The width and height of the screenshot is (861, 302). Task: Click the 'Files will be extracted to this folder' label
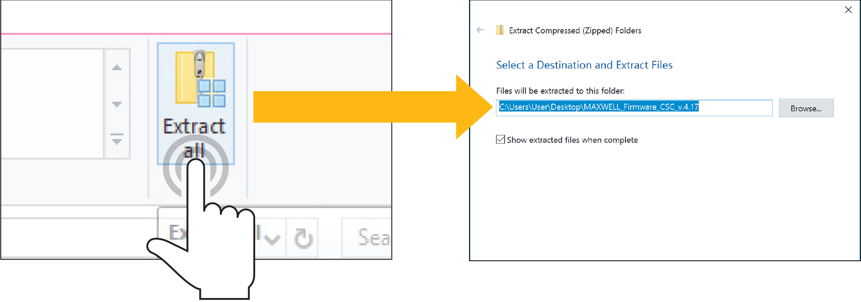[x=560, y=91]
